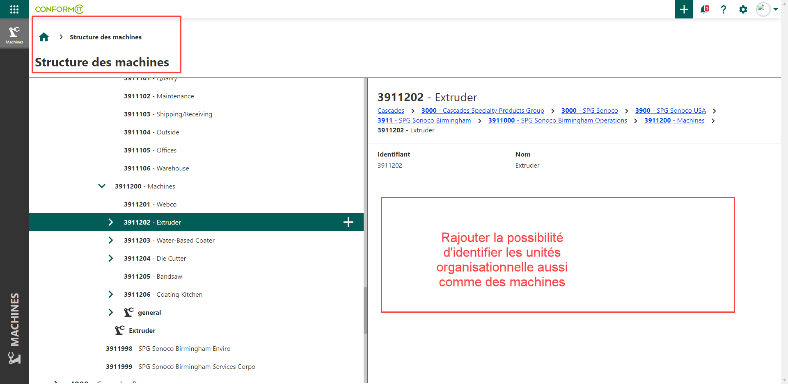Click the machine icon beside the Extruder machine
Image resolution: width=788 pixels, height=384 pixels.
(x=120, y=330)
